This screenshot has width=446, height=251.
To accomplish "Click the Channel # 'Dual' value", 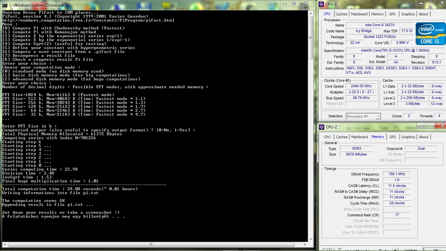I will pyautogui.click(x=421, y=148).
